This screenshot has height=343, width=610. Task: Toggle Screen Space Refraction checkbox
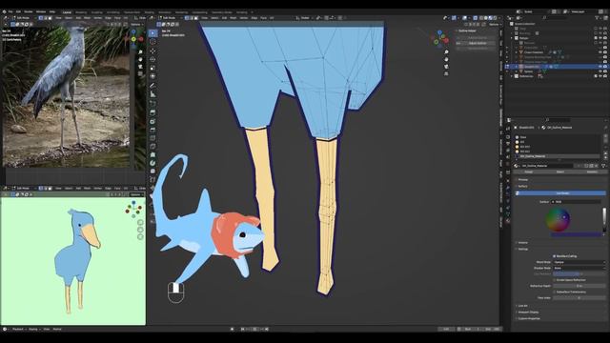click(555, 279)
